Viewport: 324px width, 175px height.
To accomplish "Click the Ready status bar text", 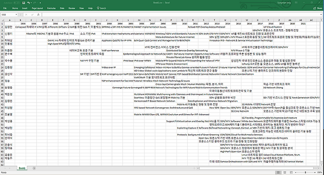I will point(4,172).
